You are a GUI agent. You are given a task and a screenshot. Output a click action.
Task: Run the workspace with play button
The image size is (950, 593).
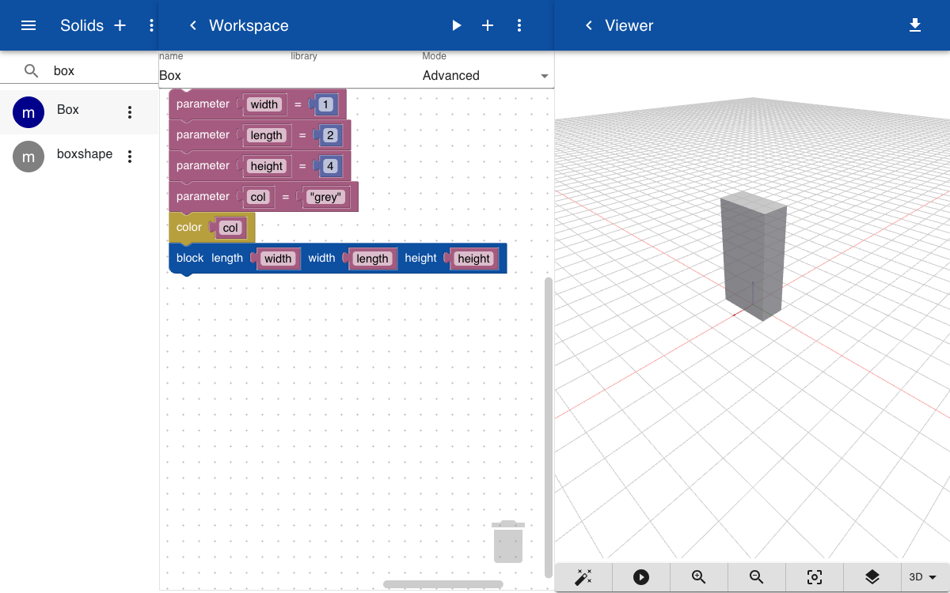click(x=456, y=25)
